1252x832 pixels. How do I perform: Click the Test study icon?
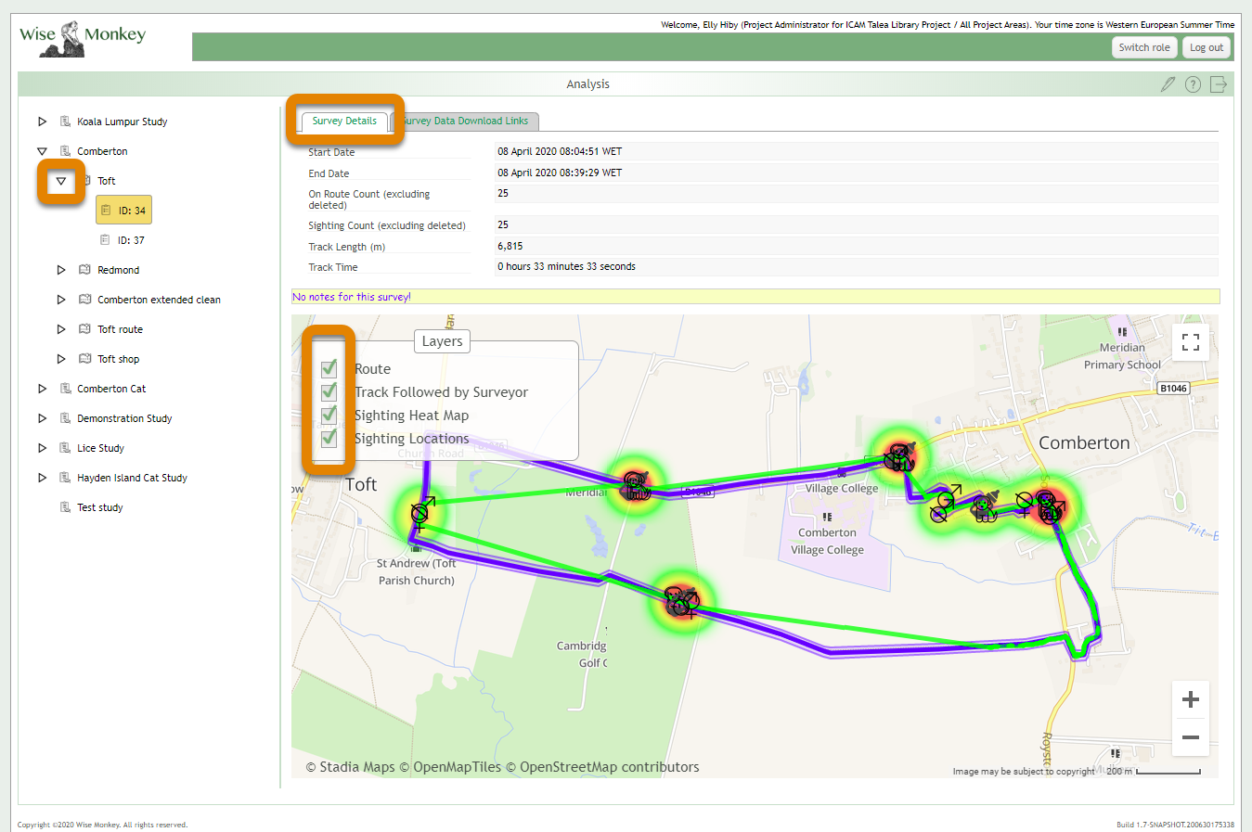coord(65,507)
